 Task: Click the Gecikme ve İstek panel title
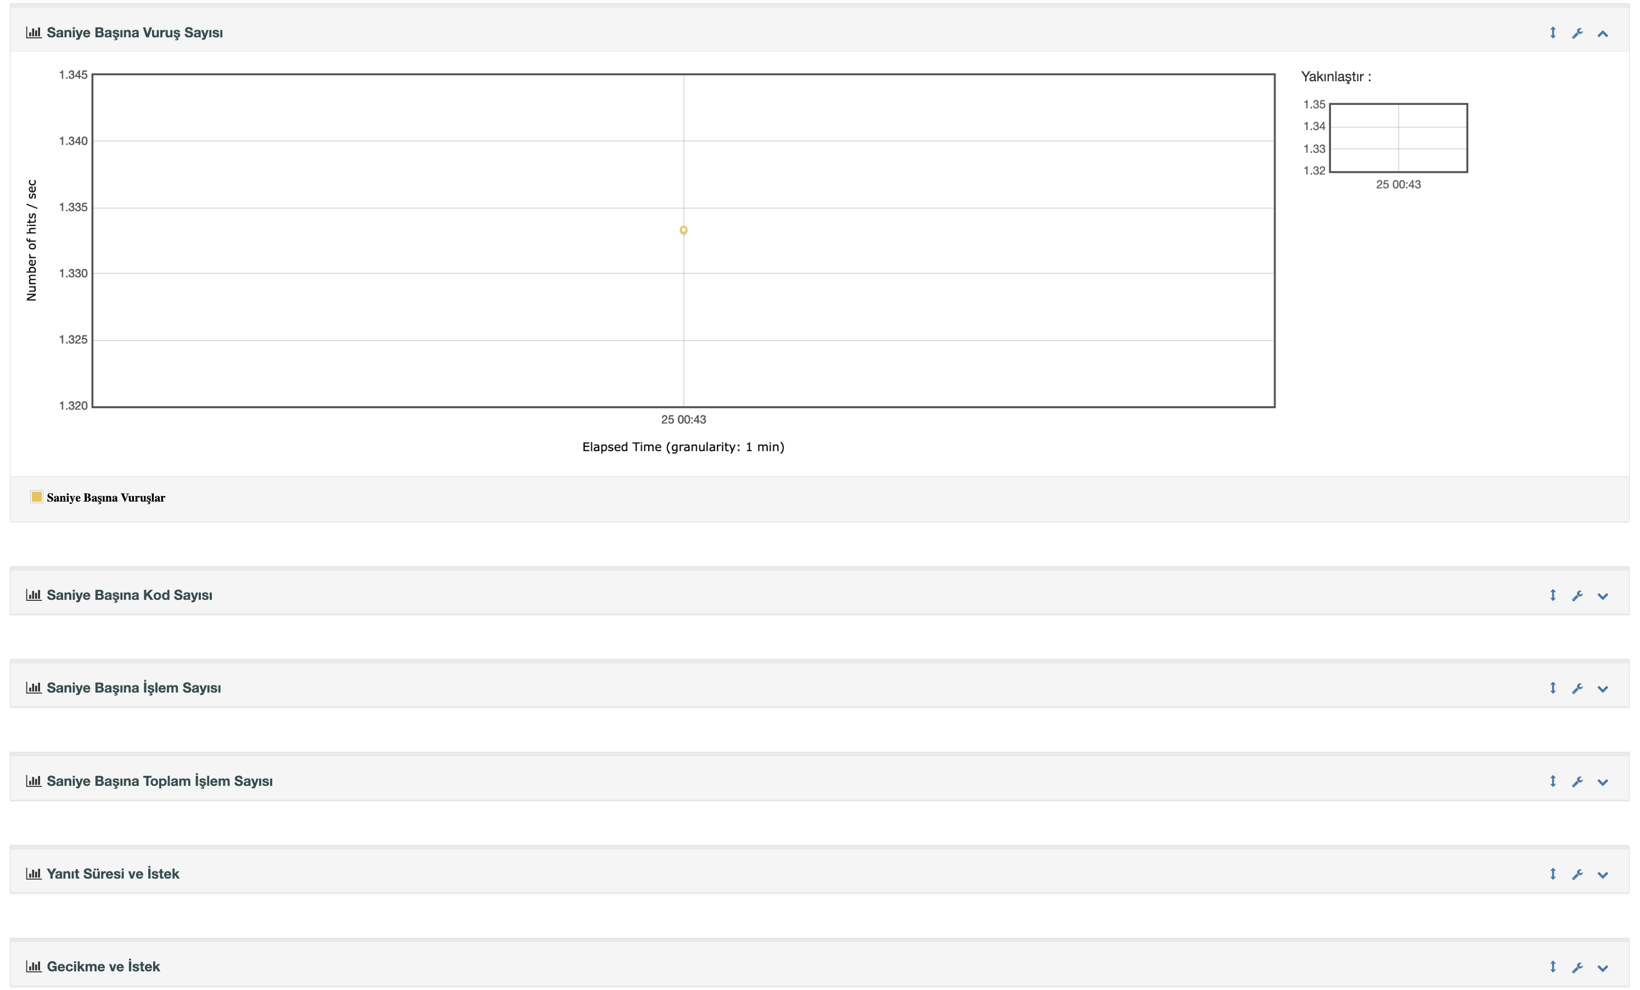(103, 967)
